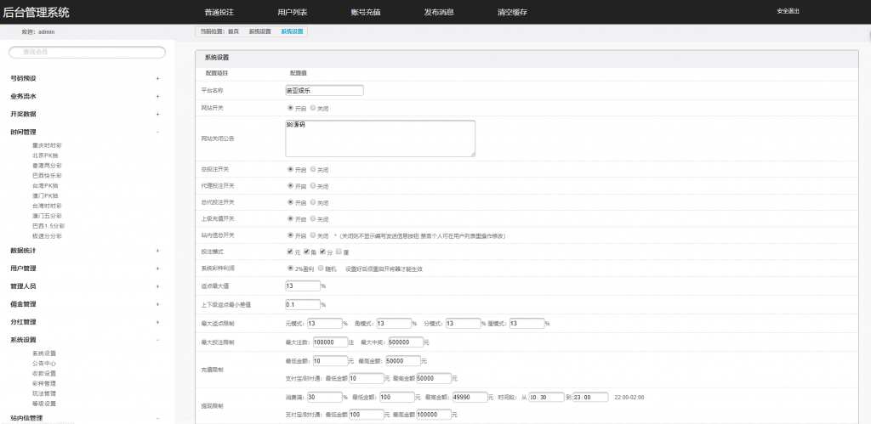Open 彩种管理 under 系统设置 in sidebar
This screenshot has width=871, height=424.
pyautogui.click(x=43, y=383)
